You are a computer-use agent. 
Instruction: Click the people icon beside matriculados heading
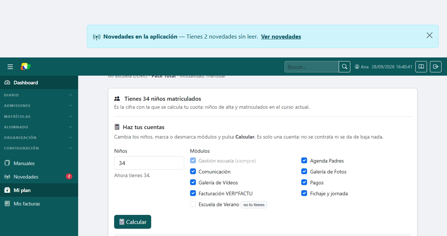click(x=117, y=99)
